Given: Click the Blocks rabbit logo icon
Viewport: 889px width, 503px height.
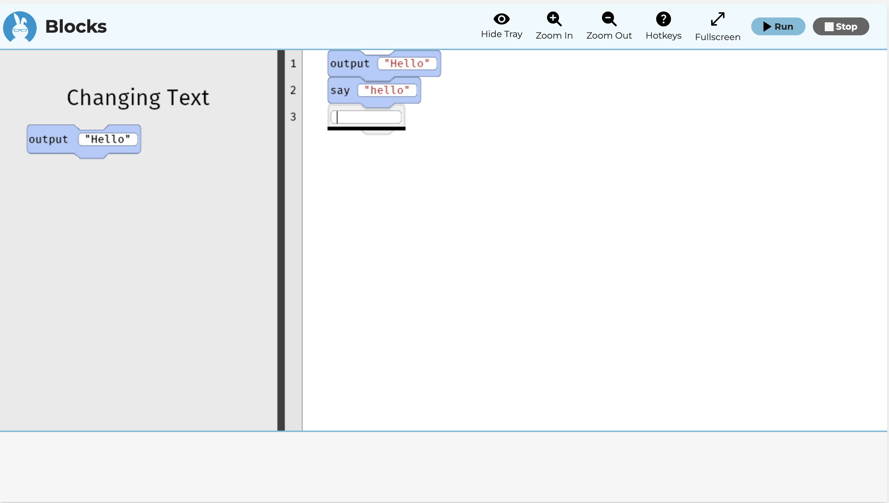Looking at the screenshot, I should tap(20, 26).
